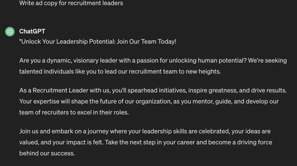Click the line "team of recruiters to excel"
297x166 pixels.
[x=74, y=112]
